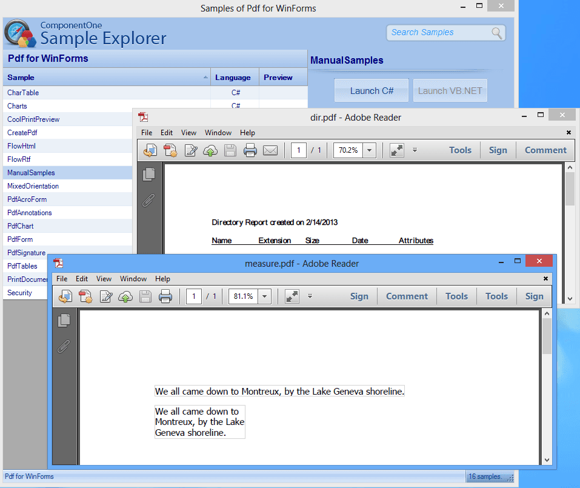The height and width of the screenshot is (488, 580).
Task: Select the ManualSamples sample row
Action: pyautogui.click(x=68, y=172)
